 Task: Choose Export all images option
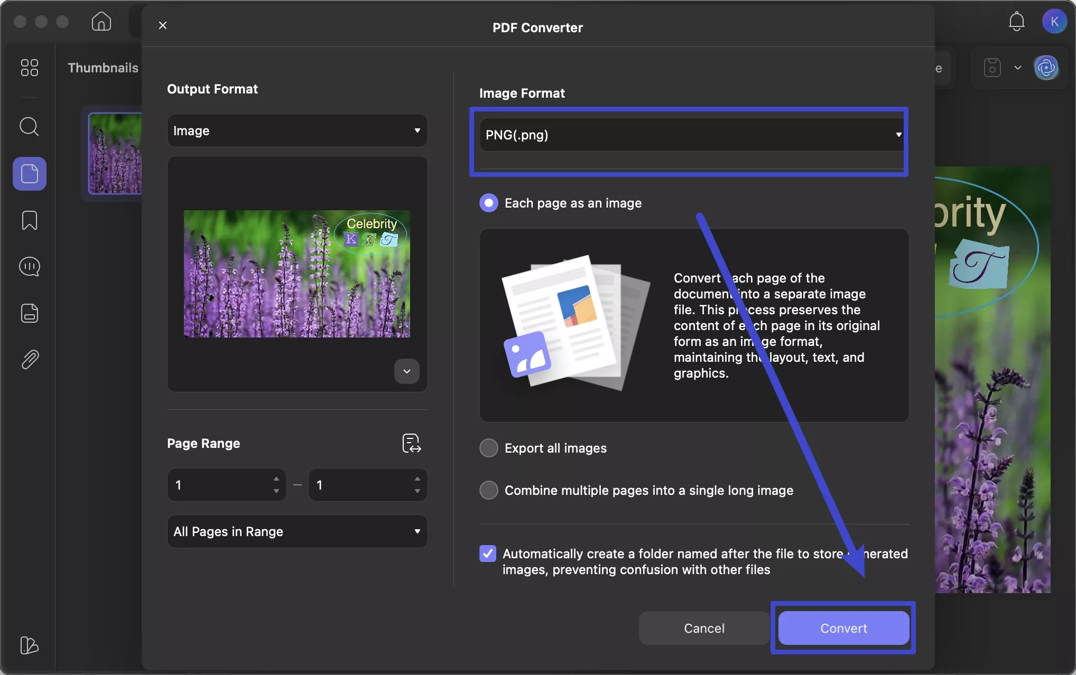488,447
